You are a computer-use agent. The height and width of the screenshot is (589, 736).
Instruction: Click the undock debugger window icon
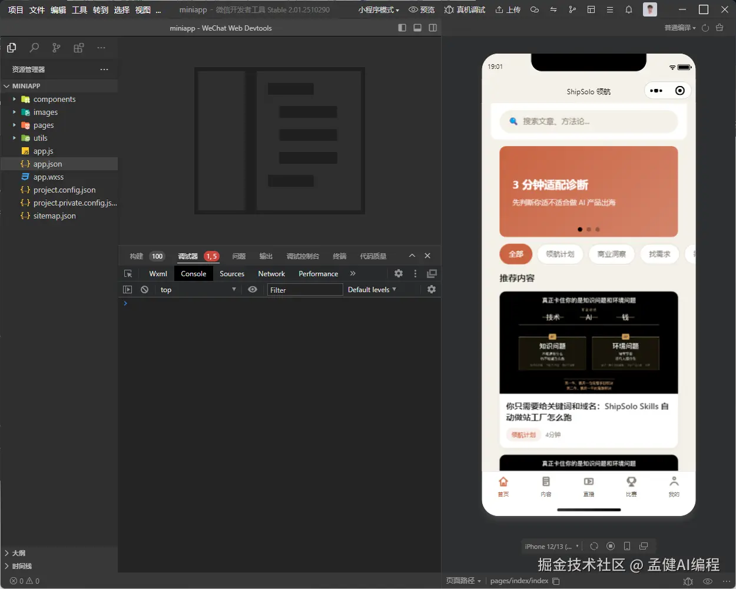coord(432,273)
